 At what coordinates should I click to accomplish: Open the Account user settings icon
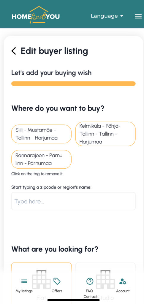click(123, 281)
